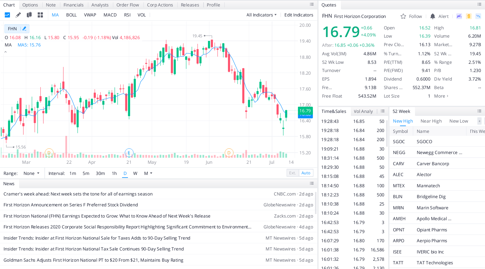Viewport: 485px width, 269px height.
Task: Open the Series F Preferred Stock Dividend news
Action: tap(71, 205)
